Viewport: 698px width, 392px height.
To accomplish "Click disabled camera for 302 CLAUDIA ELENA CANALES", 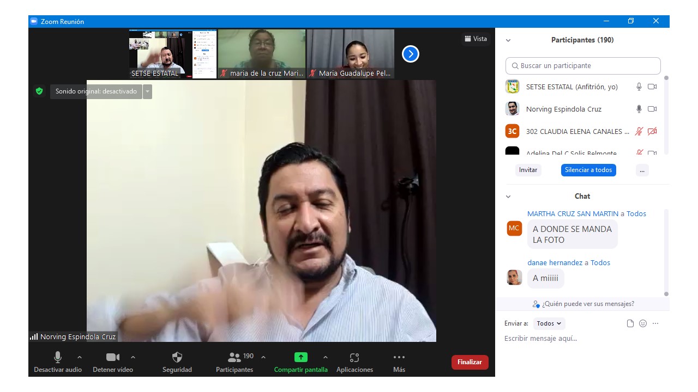I will pos(652,131).
